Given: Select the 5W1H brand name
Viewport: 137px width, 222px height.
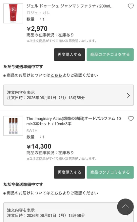Looking at the screenshot, I should [32, 131].
